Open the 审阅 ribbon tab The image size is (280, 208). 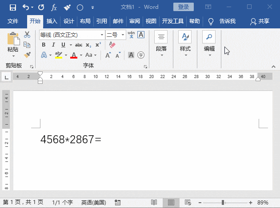click(x=135, y=21)
